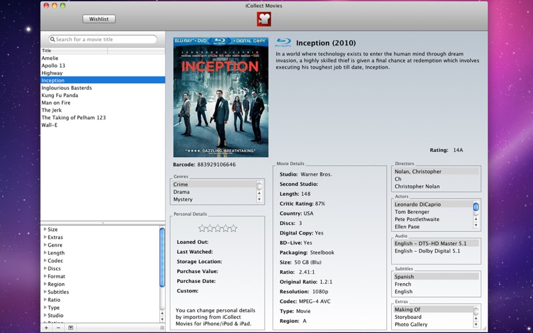Screen dimensions: 533x333
Task: Expand the Subtitles filter in the sidebar
Action: (45, 292)
